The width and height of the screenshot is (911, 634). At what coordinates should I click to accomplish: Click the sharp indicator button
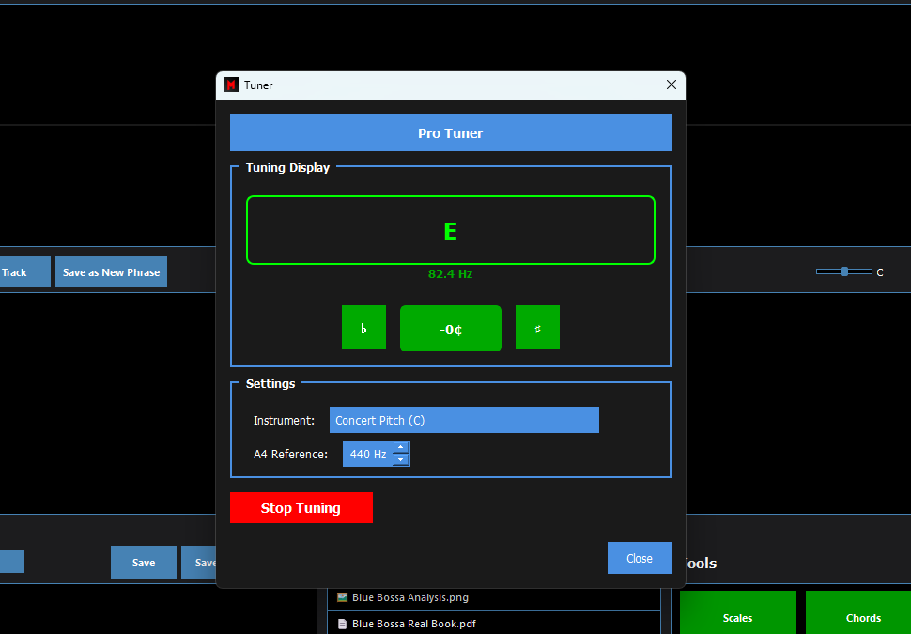pos(537,328)
